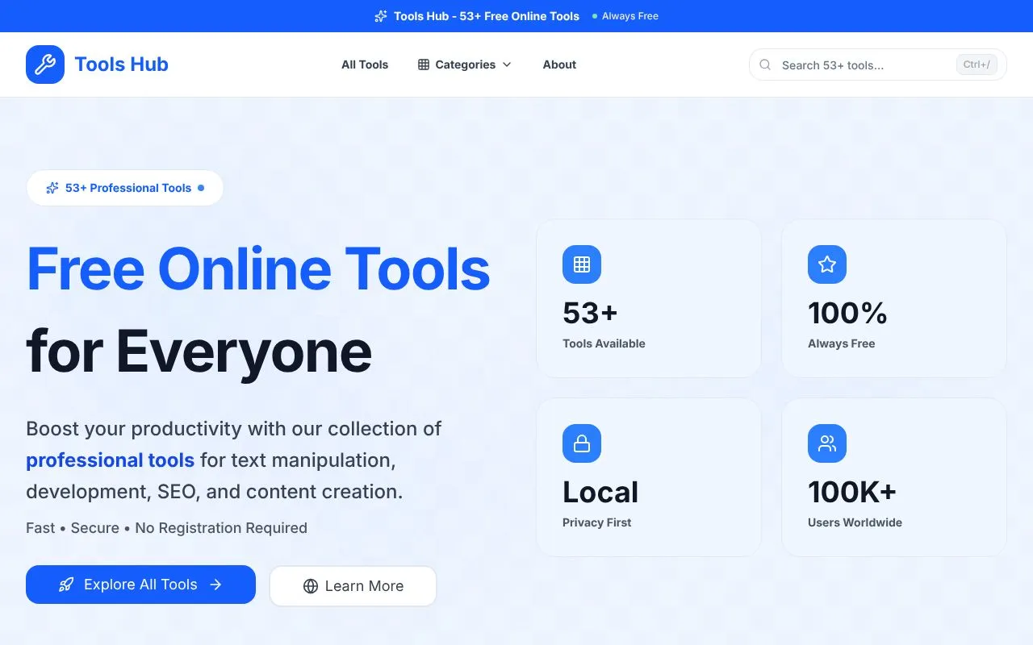Focus the Search 53+ tools field

(878, 64)
